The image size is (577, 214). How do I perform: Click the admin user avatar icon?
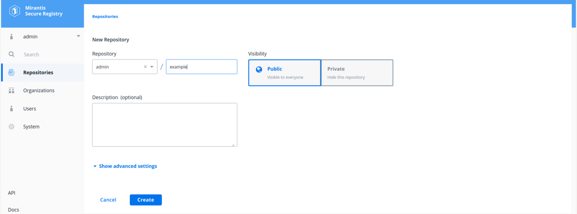[12, 36]
